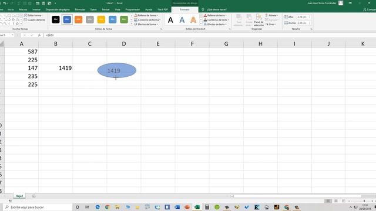Open Efectos de texto dropdown
This screenshot has height=211, width=376.
pos(215,25)
